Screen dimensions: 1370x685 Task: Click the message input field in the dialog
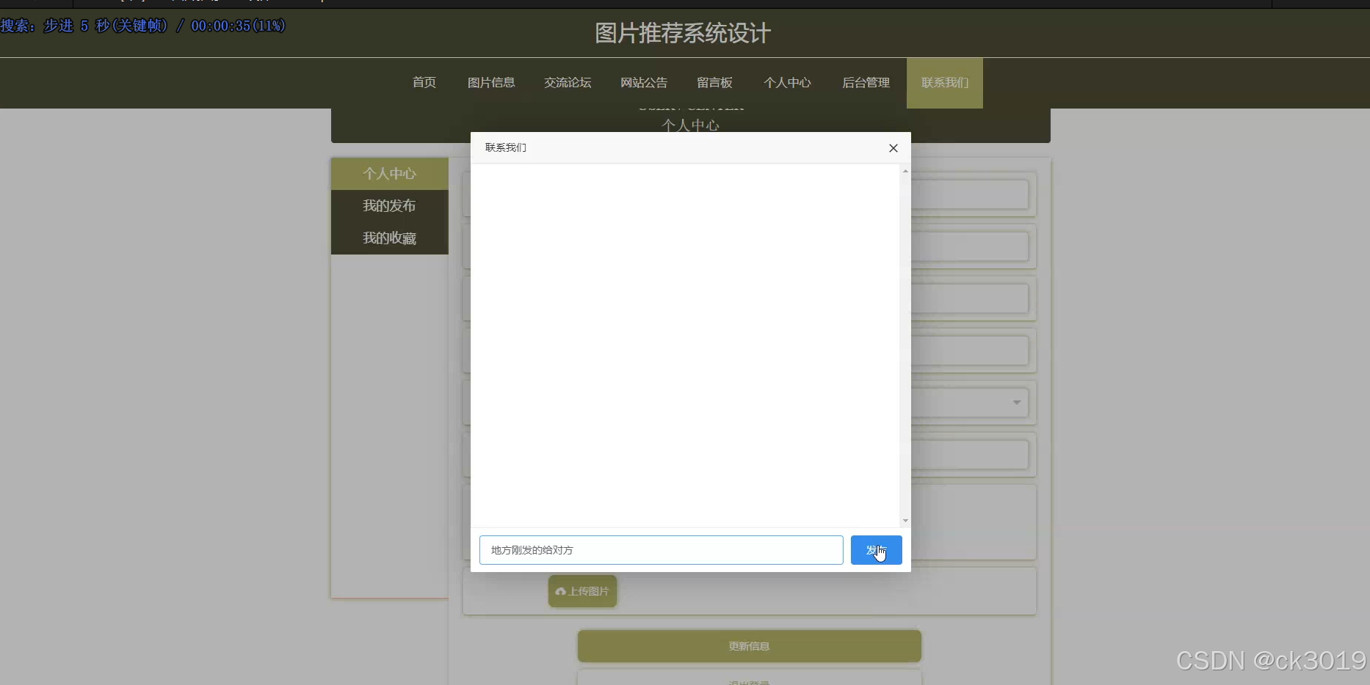pos(660,550)
